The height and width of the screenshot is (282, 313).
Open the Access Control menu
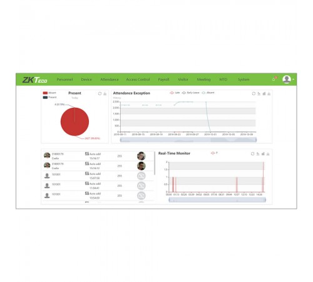138,80
